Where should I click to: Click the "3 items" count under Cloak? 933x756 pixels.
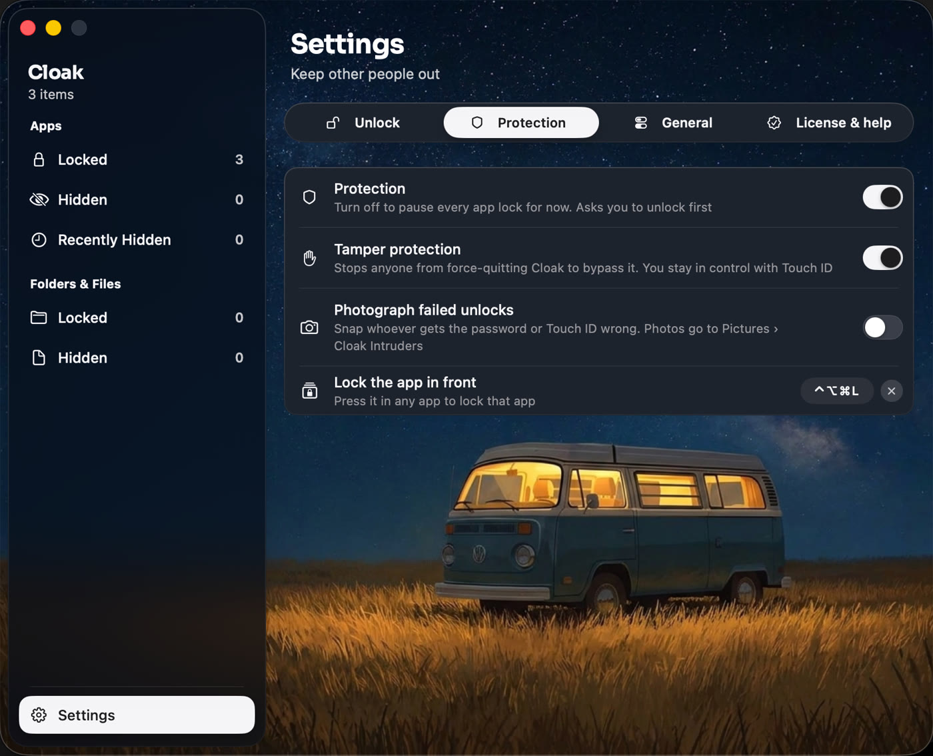coord(51,95)
